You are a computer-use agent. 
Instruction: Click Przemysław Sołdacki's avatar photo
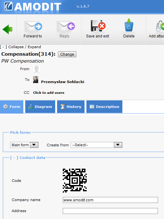pos(36,80)
